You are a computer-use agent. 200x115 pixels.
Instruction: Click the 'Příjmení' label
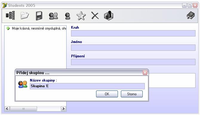[78, 56]
